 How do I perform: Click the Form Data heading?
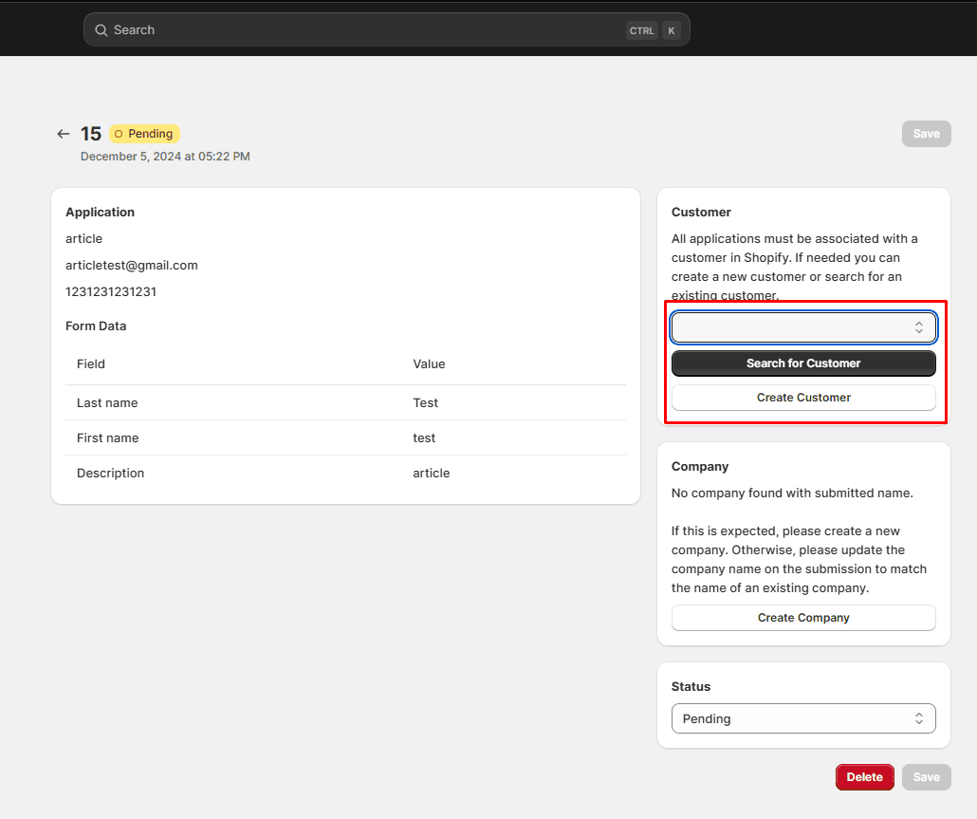[96, 326]
